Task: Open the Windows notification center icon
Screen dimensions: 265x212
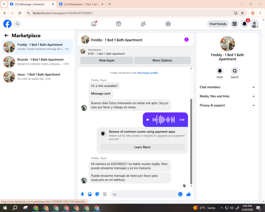Action: click(x=259, y=208)
